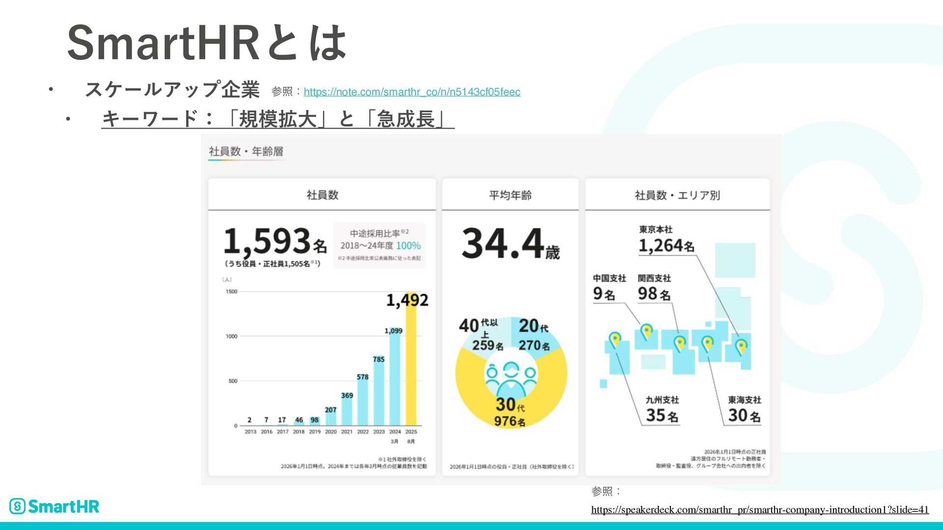Click the 中途採用比率 100% info box
Image resolution: width=943 pixels, height=530 pixels.
[x=379, y=245]
